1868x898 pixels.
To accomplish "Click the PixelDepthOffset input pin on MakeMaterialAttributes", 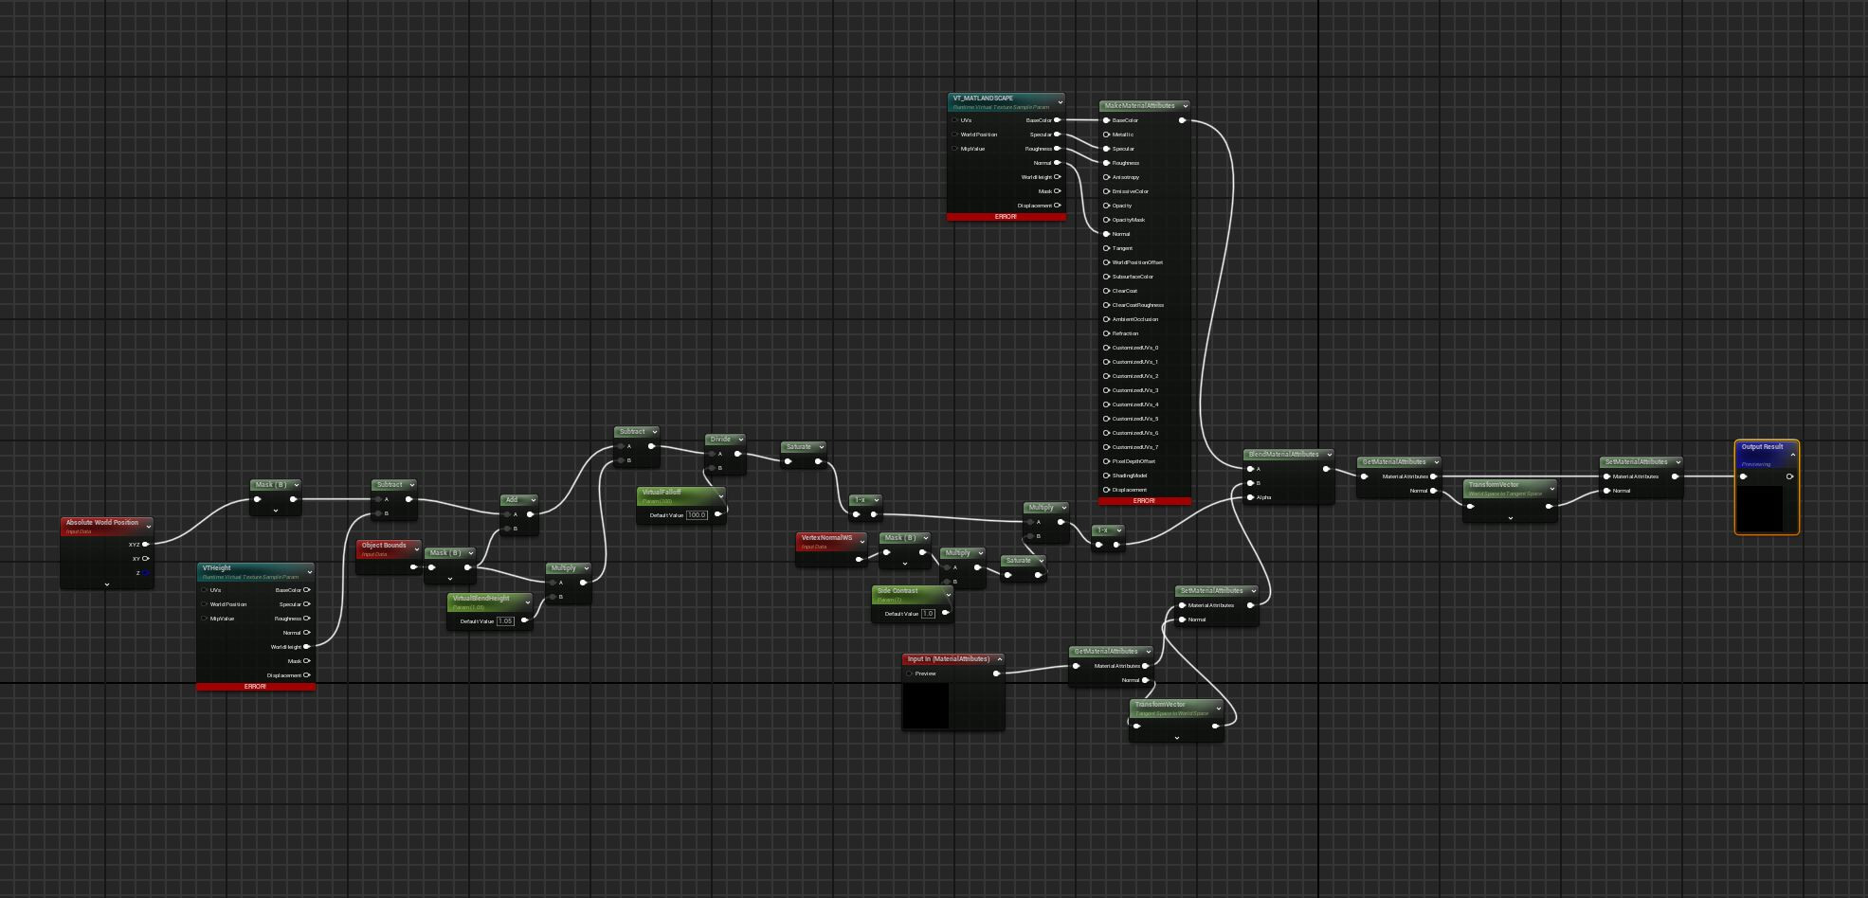I will [1106, 461].
